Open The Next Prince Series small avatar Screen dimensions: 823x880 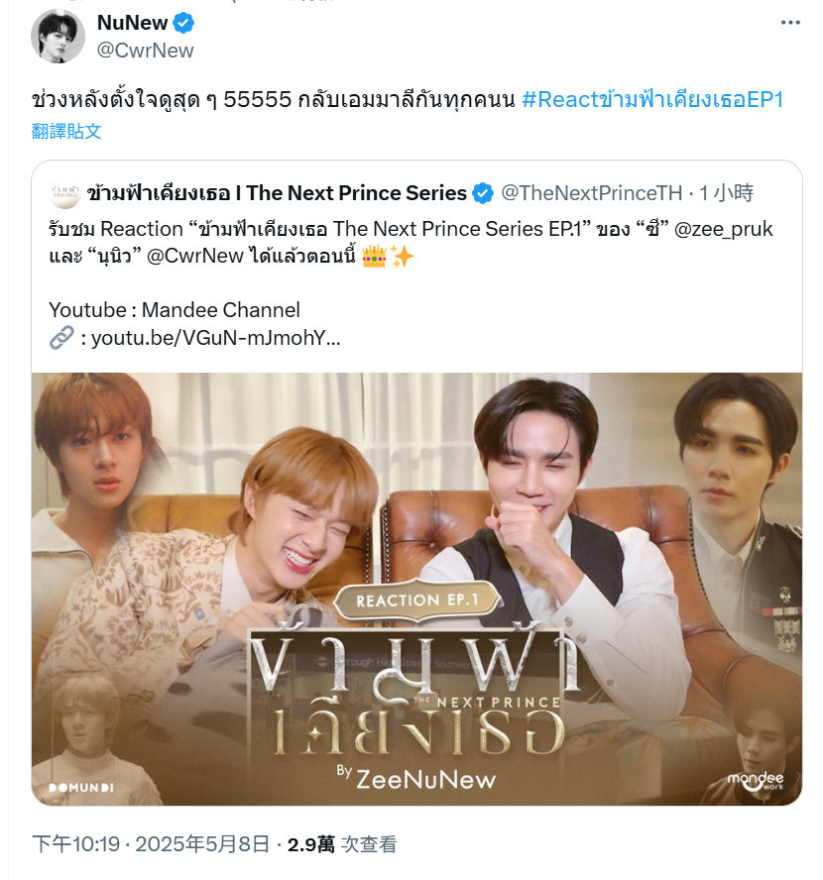click(x=64, y=193)
